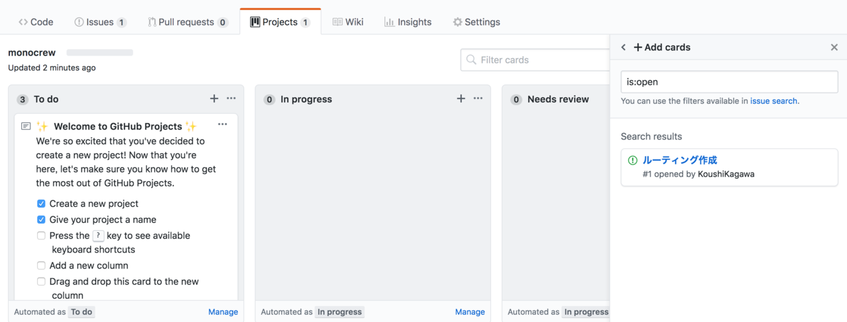The height and width of the screenshot is (322, 847).
Task: Click the open issue icon on search result
Action: [x=633, y=160]
